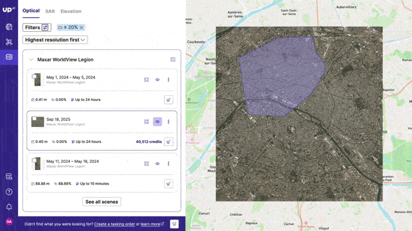Screen dimensions: 412x231
Task: Remove the ≤ 20% cloud filter chip
Action: tap(82, 27)
